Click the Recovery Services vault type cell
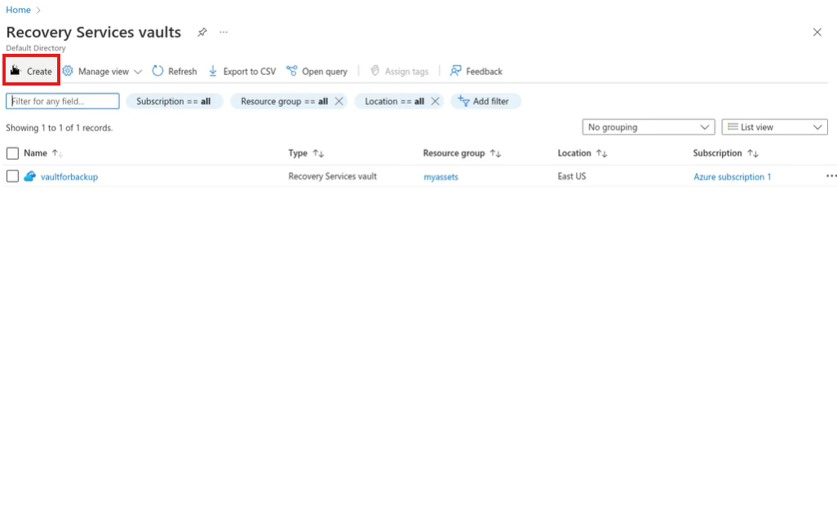Viewport: 837px width, 524px height. click(x=333, y=176)
